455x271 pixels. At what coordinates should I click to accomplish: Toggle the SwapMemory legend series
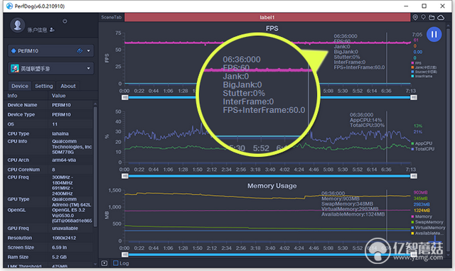pos(427,222)
